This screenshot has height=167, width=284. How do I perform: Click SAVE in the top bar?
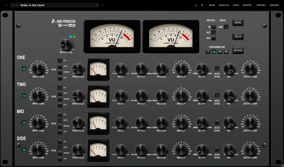pos(212,5)
